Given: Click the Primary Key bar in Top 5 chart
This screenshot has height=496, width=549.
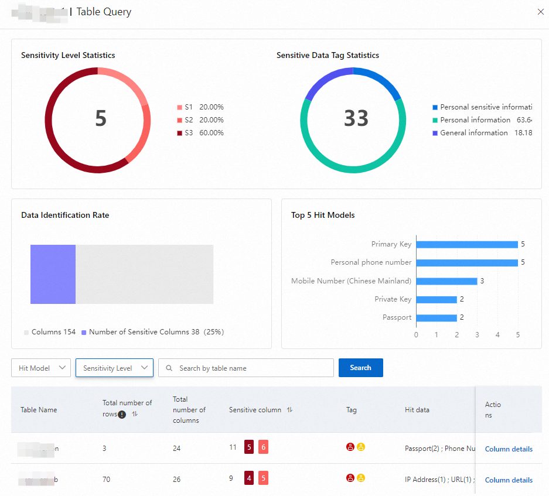Looking at the screenshot, I should coord(467,245).
